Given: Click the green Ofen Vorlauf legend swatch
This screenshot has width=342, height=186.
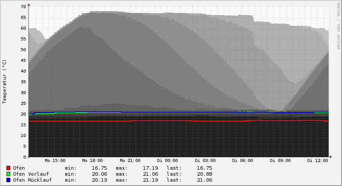Looking at the screenshot, I should click(x=8, y=174).
